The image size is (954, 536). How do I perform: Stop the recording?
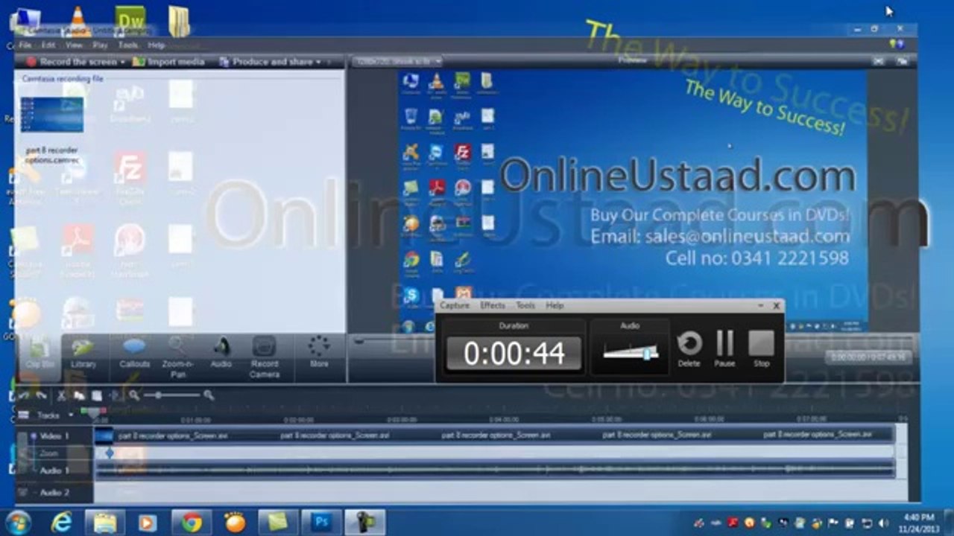pos(761,348)
